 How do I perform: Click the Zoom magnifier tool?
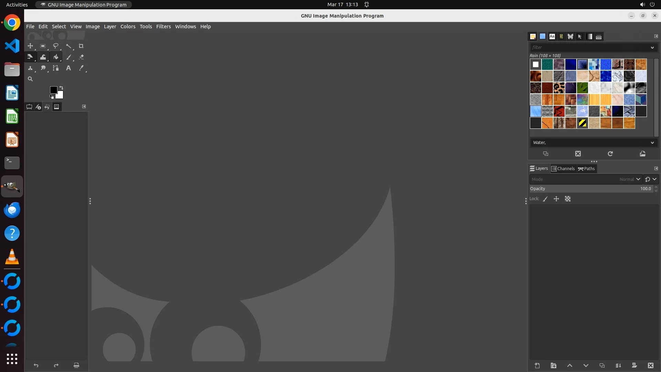pos(30,79)
